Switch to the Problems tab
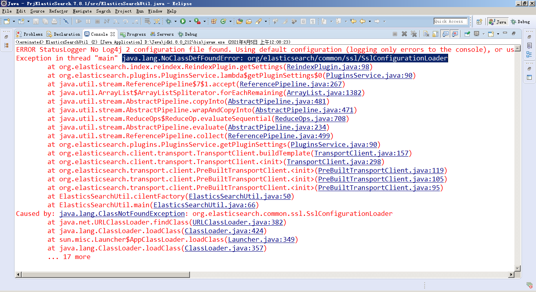536x292 pixels. [x=29, y=34]
